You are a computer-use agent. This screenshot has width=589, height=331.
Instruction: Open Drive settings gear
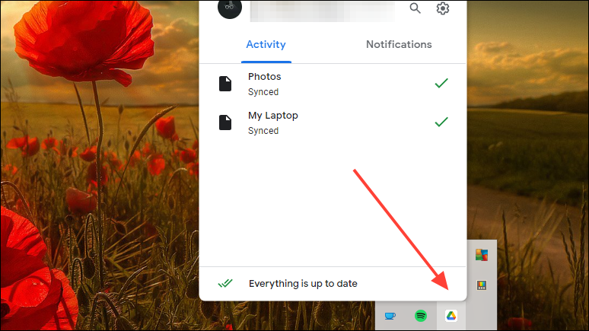pos(442,8)
